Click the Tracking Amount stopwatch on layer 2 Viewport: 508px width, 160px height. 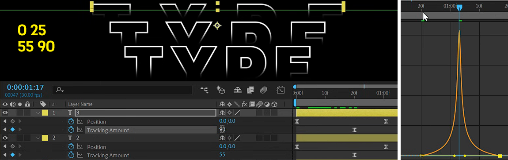(x=71, y=155)
